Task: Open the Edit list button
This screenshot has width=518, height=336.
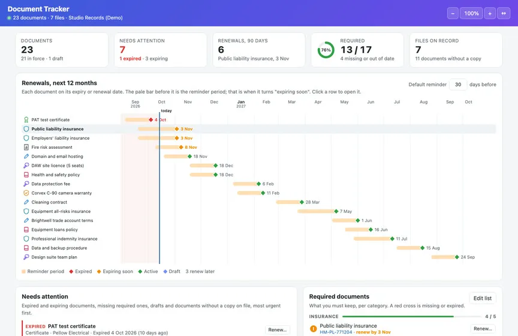Action: (482, 298)
